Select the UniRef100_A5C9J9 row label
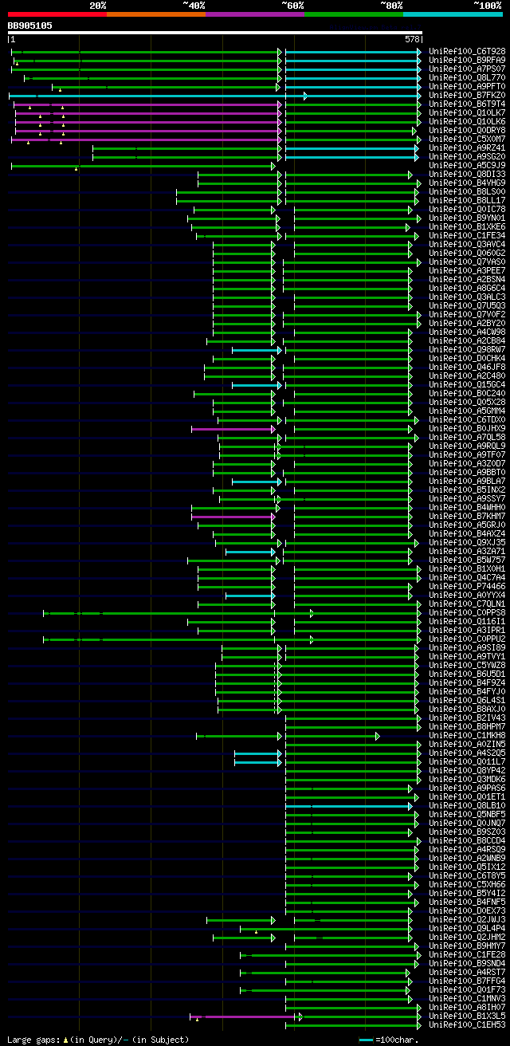Image resolution: width=510 pixels, height=1046 pixels. [467, 165]
